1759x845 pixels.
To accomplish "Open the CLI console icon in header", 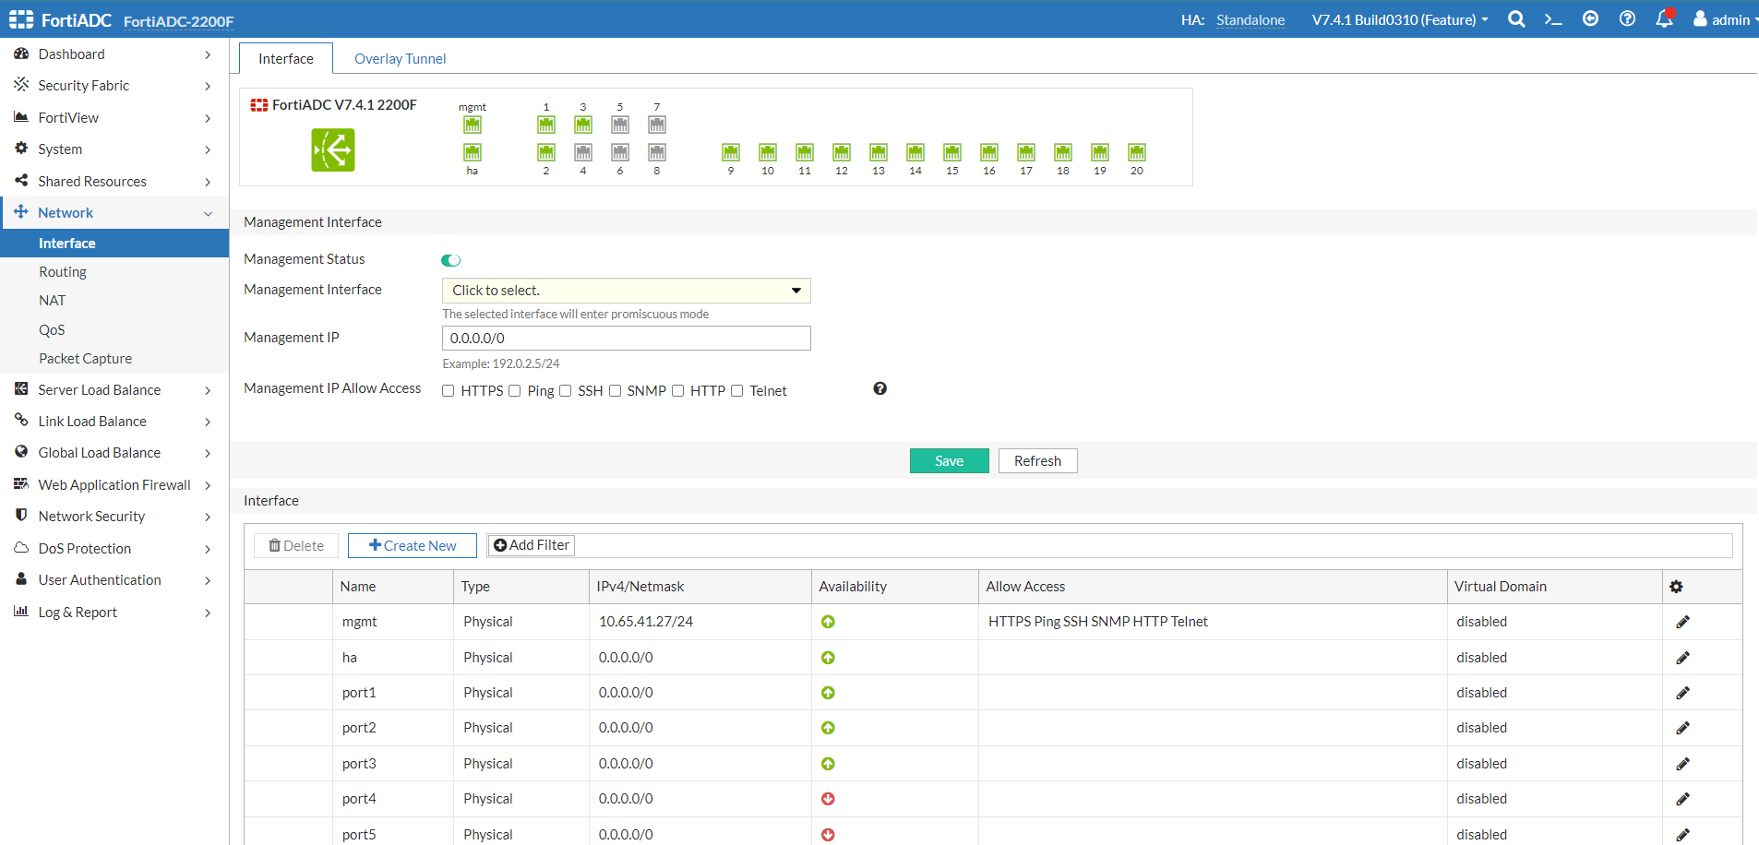I will coord(1553,18).
